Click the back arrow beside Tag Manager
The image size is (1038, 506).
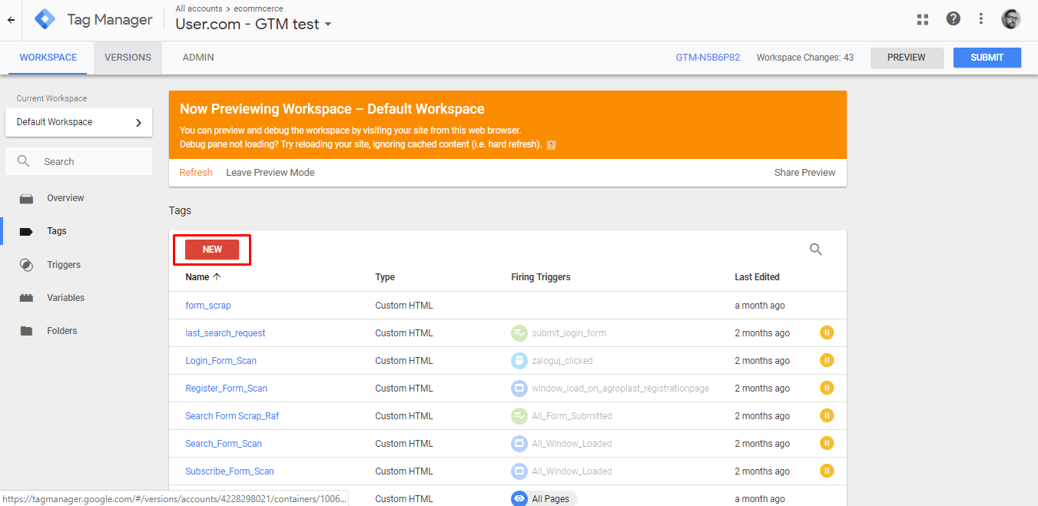click(11, 20)
